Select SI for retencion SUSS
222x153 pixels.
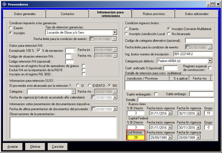tap(79, 85)
